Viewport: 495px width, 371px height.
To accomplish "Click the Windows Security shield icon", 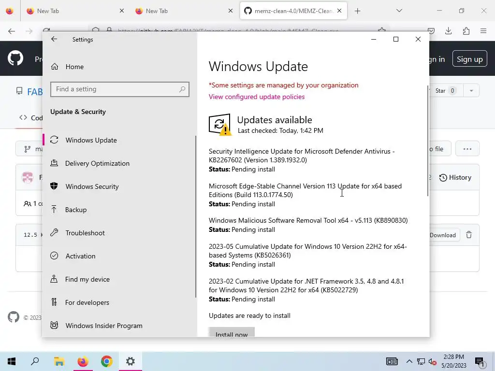I will 54,186.
